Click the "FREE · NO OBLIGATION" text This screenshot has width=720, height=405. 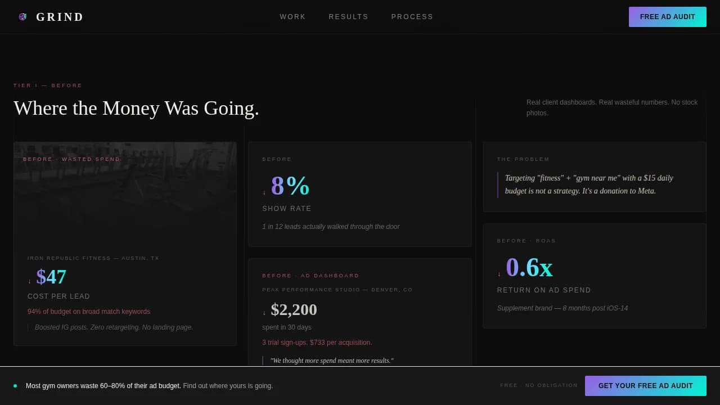pos(538,385)
